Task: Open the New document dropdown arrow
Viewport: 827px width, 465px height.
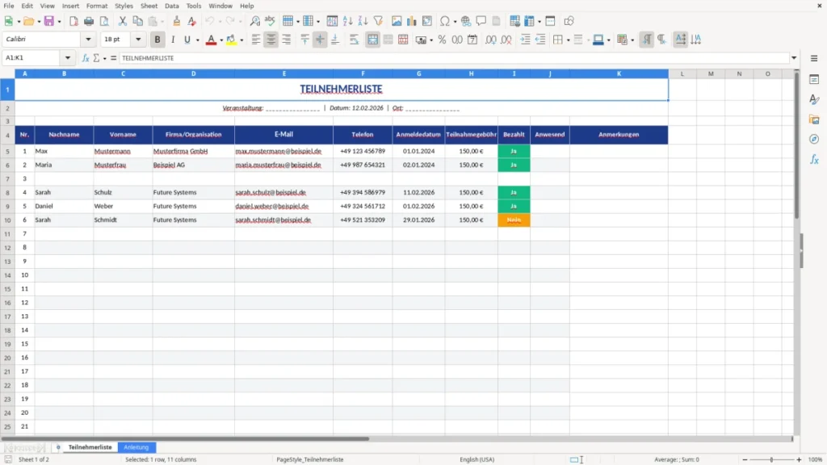Action: [19, 22]
